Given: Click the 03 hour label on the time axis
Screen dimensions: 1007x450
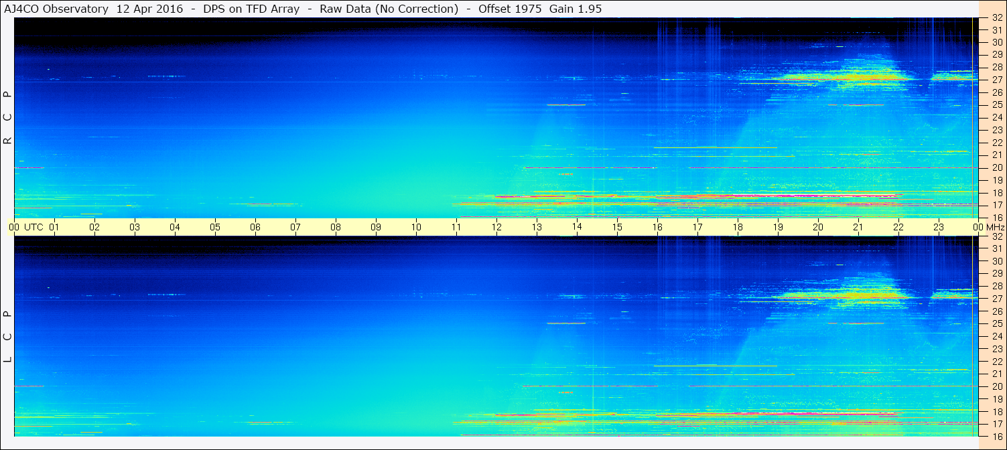Looking at the screenshot, I should [135, 227].
